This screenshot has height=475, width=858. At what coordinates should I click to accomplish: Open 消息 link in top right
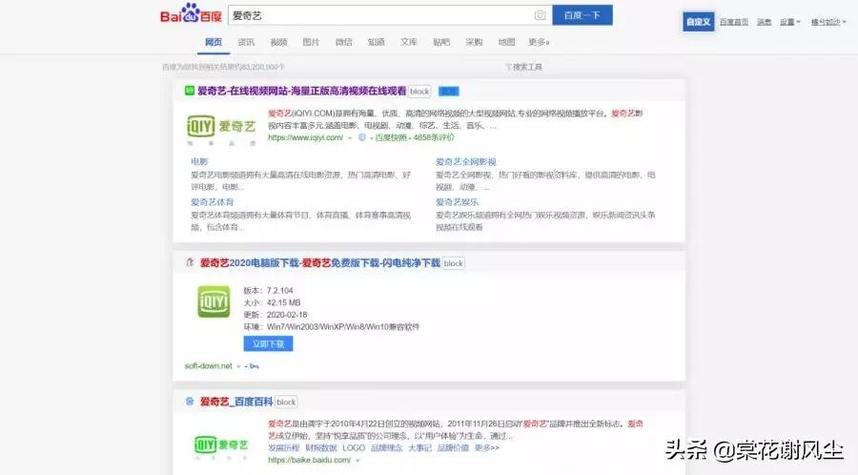pyautogui.click(x=764, y=22)
